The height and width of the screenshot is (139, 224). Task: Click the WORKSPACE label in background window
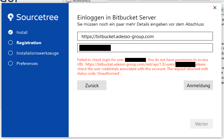(x=81, y=1)
